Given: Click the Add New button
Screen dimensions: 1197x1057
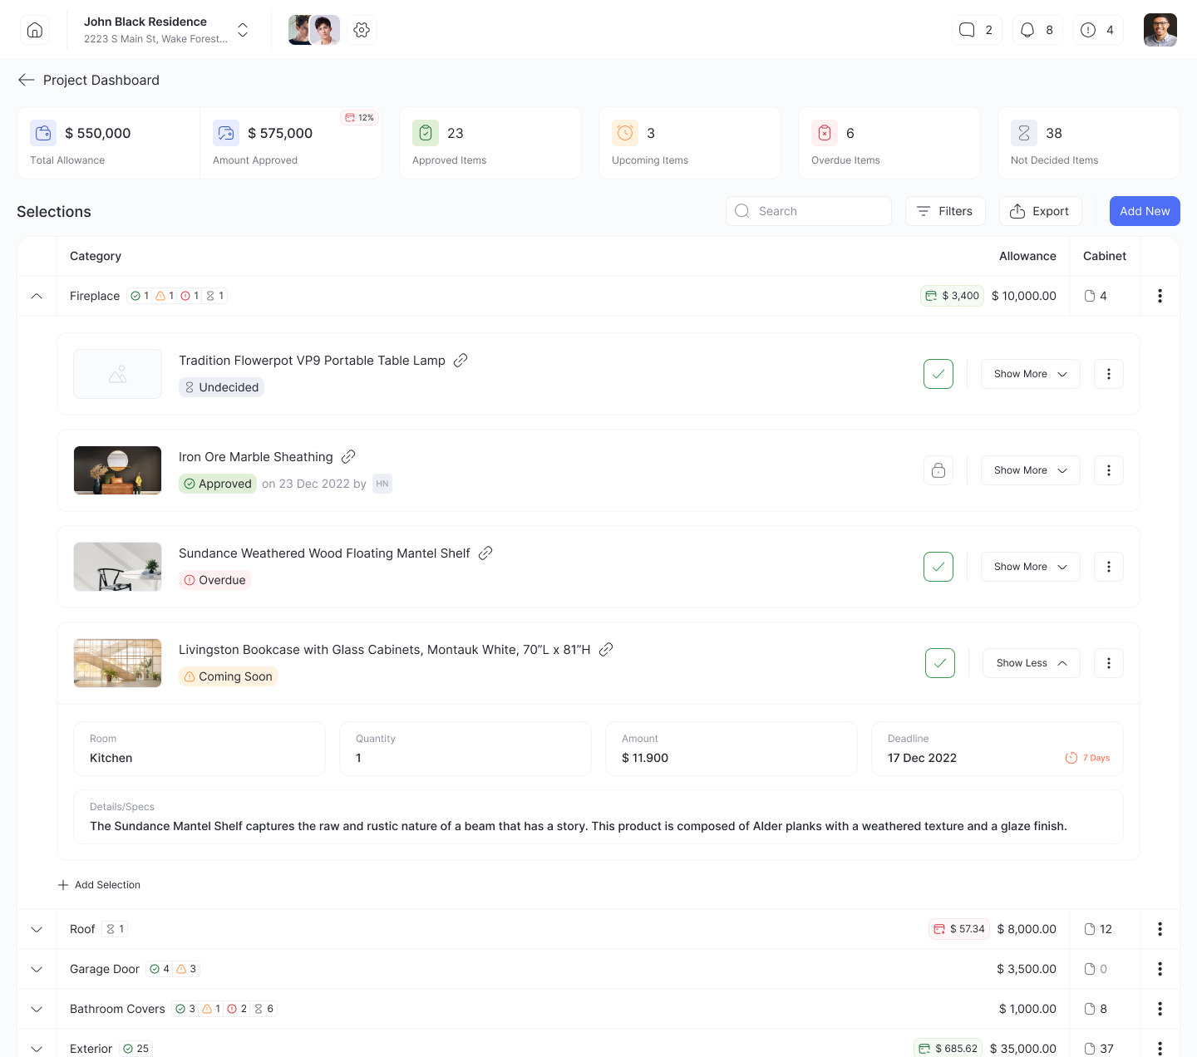Looking at the screenshot, I should tap(1145, 211).
